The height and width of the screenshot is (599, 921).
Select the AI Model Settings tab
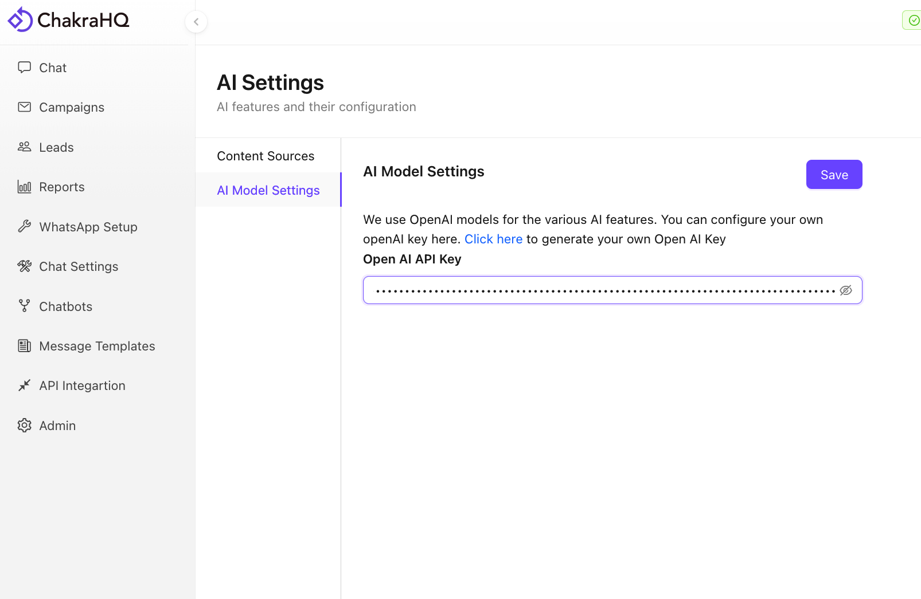click(268, 191)
